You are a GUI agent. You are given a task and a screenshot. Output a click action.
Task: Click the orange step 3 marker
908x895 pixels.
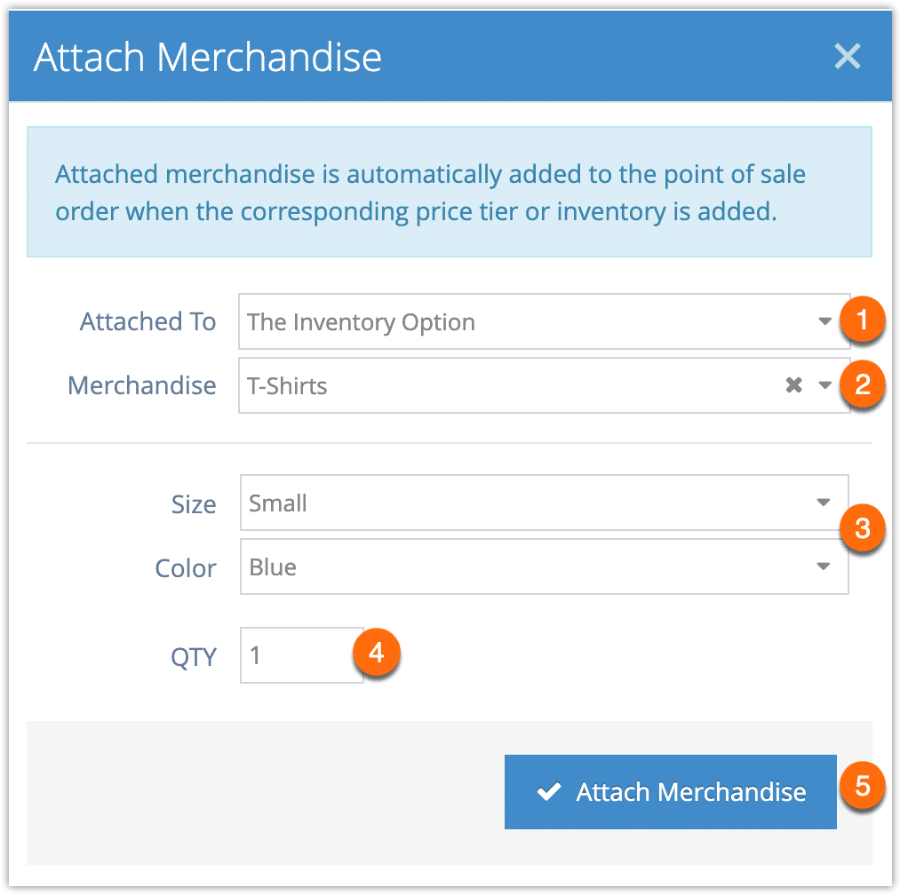coord(863,527)
